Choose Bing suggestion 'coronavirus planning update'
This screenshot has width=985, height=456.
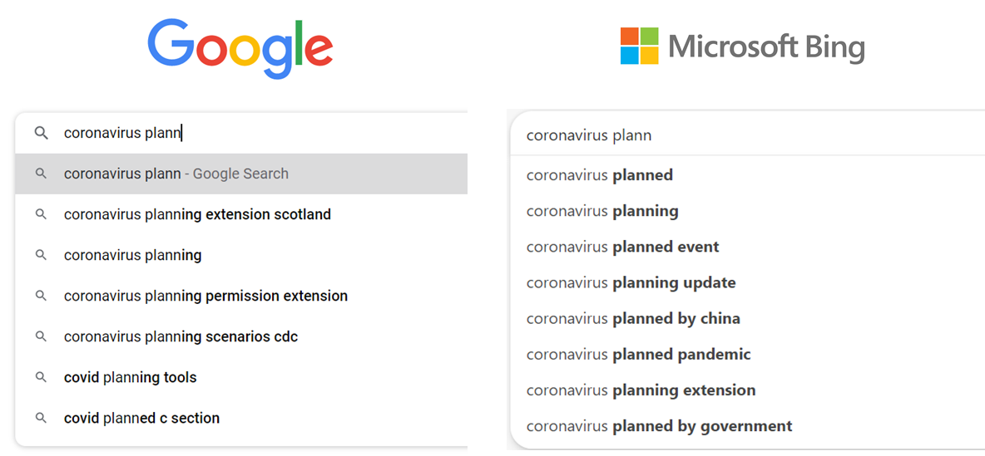(x=631, y=282)
